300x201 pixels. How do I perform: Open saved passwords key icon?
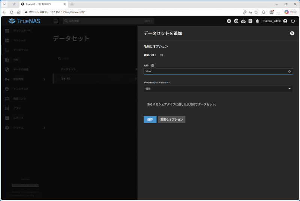click(244, 12)
